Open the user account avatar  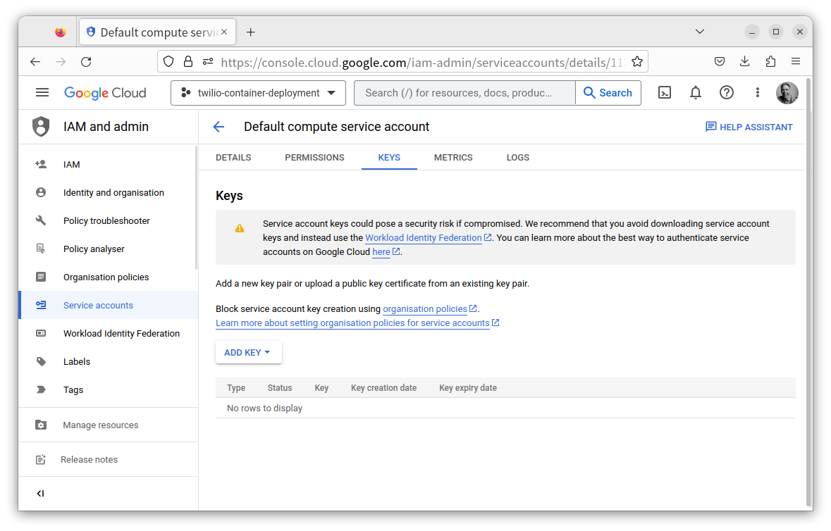[787, 93]
